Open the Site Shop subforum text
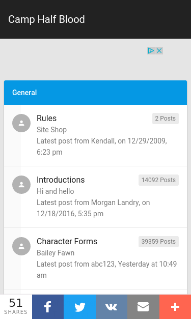The height and width of the screenshot is (319, 191). pyautogui.click(x=52, y=130)
